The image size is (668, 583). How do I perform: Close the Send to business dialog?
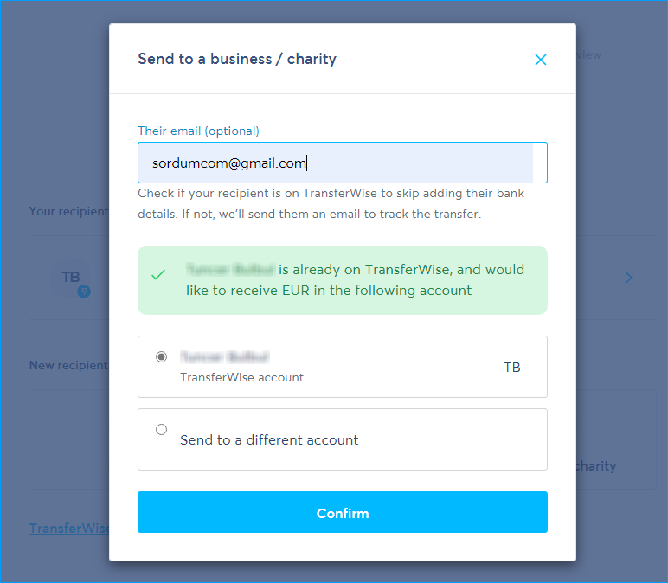click(541, 60)
